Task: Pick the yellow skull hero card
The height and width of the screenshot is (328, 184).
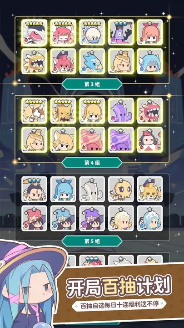Action: (x=121, y=189)
